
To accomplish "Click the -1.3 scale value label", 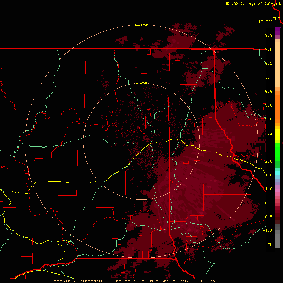I will click(268, 231).
